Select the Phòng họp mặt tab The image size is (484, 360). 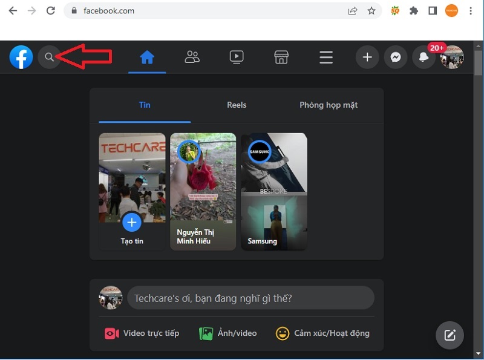coord(329,105)
